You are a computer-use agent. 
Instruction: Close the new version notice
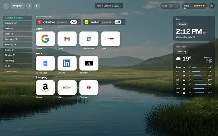click(x=121, y=6)
